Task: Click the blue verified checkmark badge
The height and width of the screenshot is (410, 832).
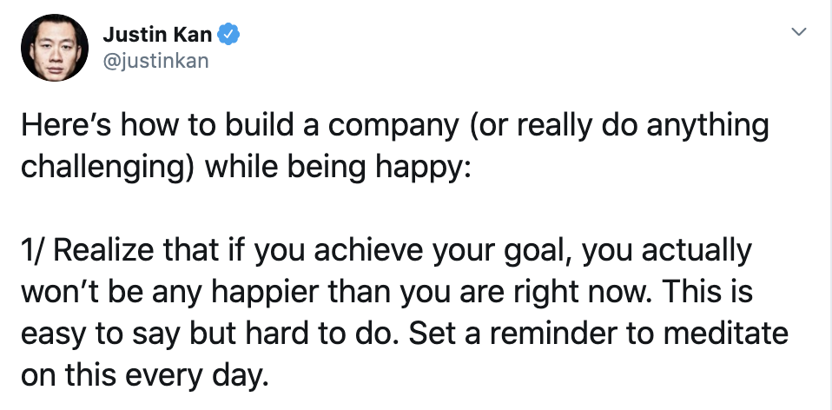Action: pyautogui.click(x=228, y=35)
